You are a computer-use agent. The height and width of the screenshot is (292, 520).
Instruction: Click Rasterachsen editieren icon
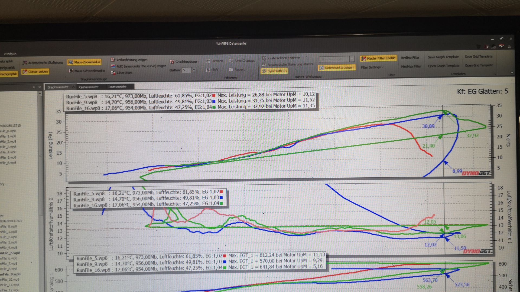[x=264, y=58]
